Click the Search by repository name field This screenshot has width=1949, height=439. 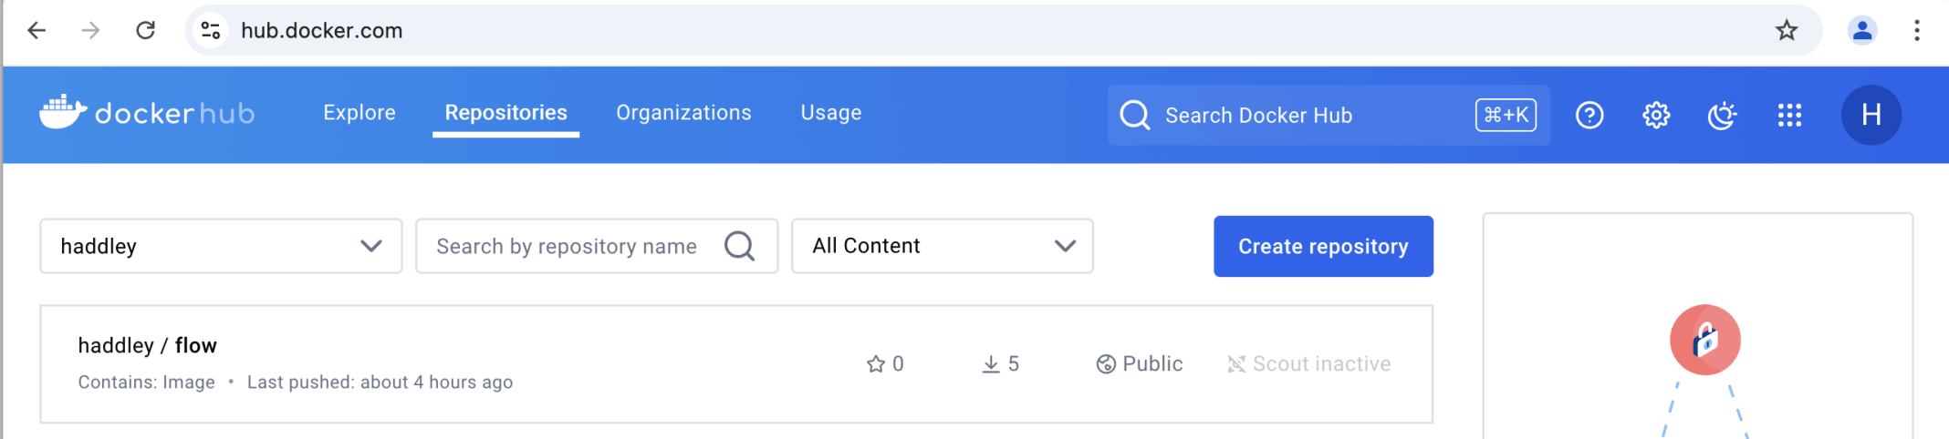(x=570, y=246)
